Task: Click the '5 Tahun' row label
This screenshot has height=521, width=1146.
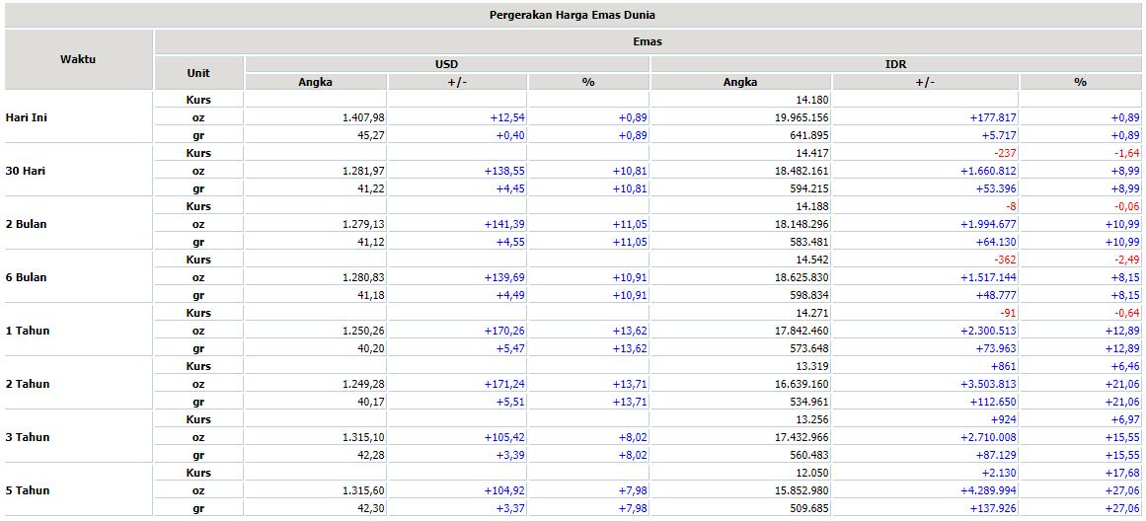Action: 27,490
